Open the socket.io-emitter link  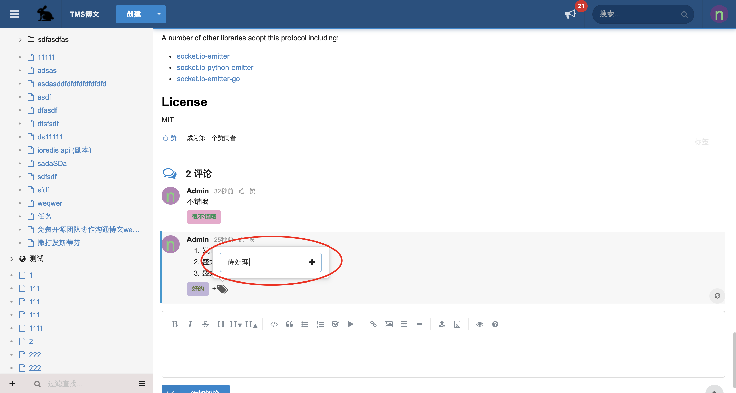point(203,56)
